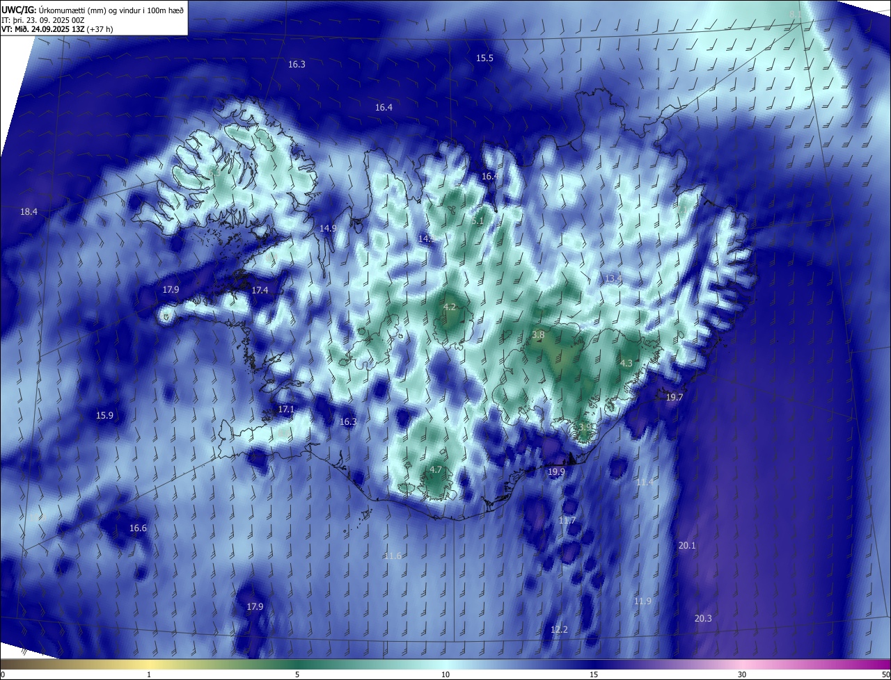Select the faint 8.1 value label
Screen dimensions: 891x680
coord(796,15)
